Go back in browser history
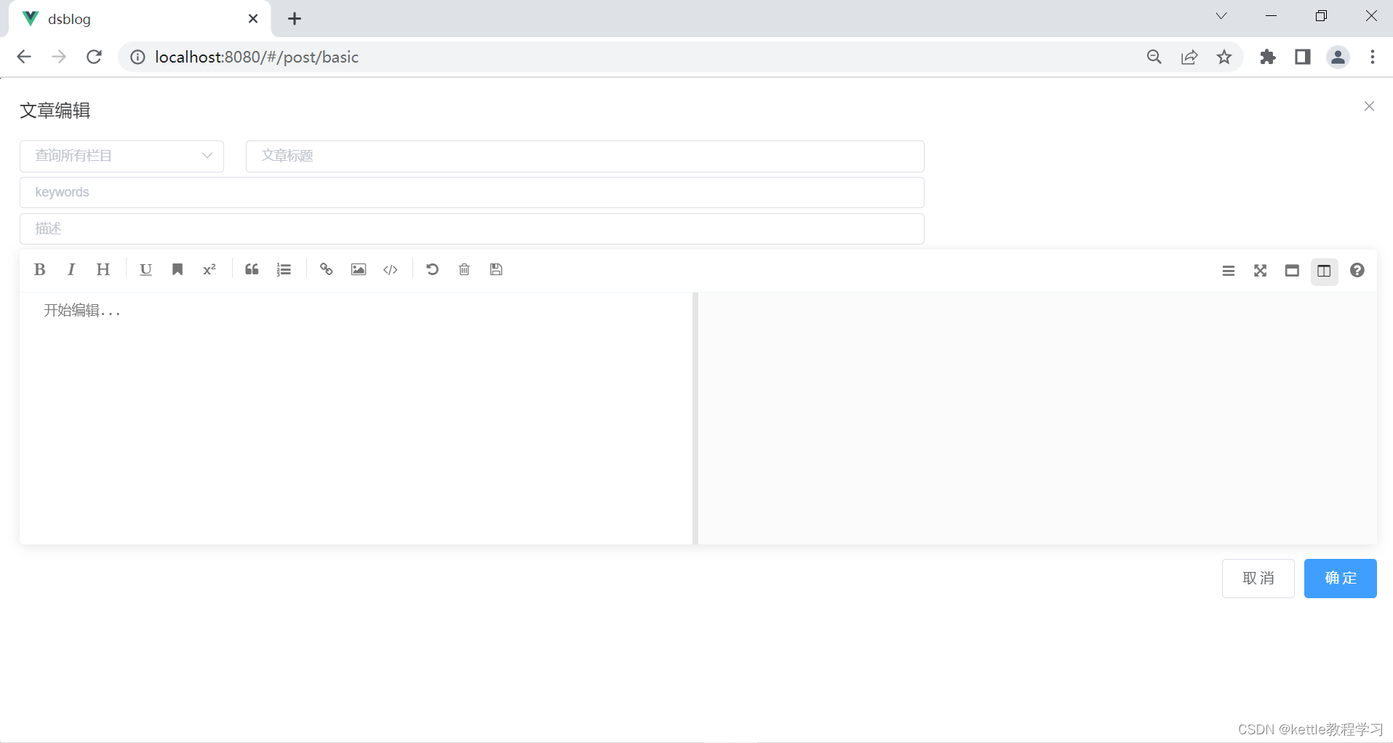 click(x=24, y=57)
